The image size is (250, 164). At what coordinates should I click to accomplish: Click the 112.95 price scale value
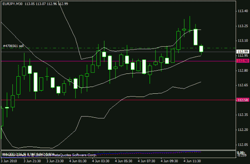tap(243, 55)
